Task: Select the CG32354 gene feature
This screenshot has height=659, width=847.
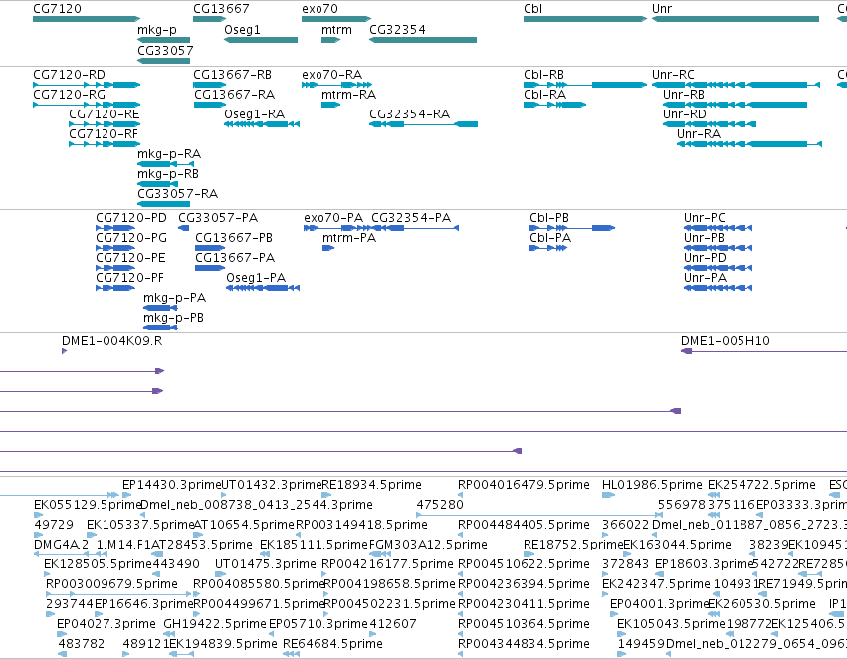Action: pyautogui.click(x=423, y=40)
